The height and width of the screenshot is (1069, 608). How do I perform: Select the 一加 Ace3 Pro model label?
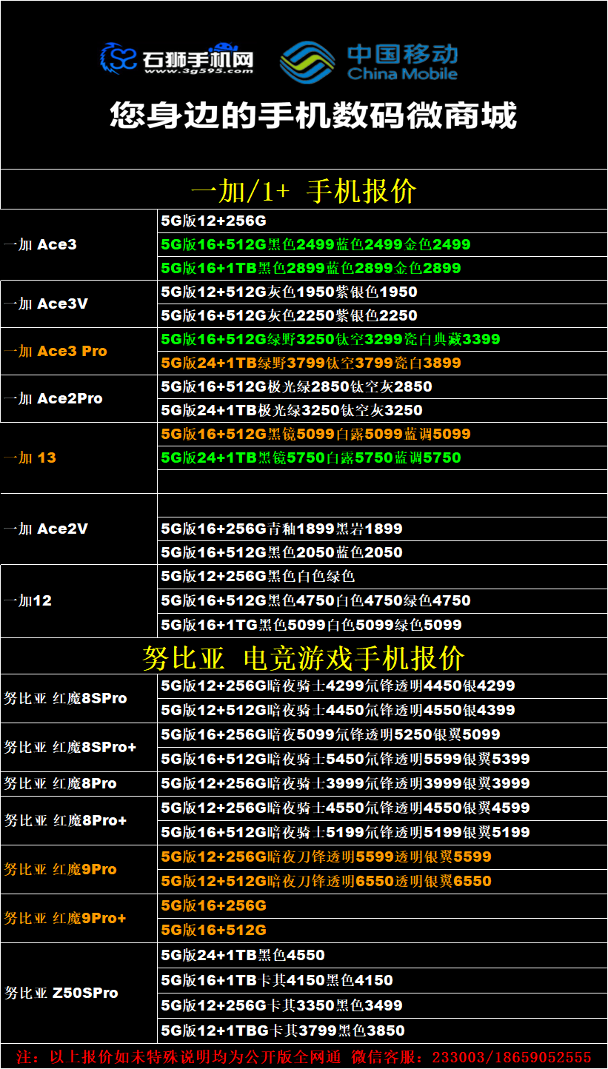pyautogui.click(x=56, y=351)
